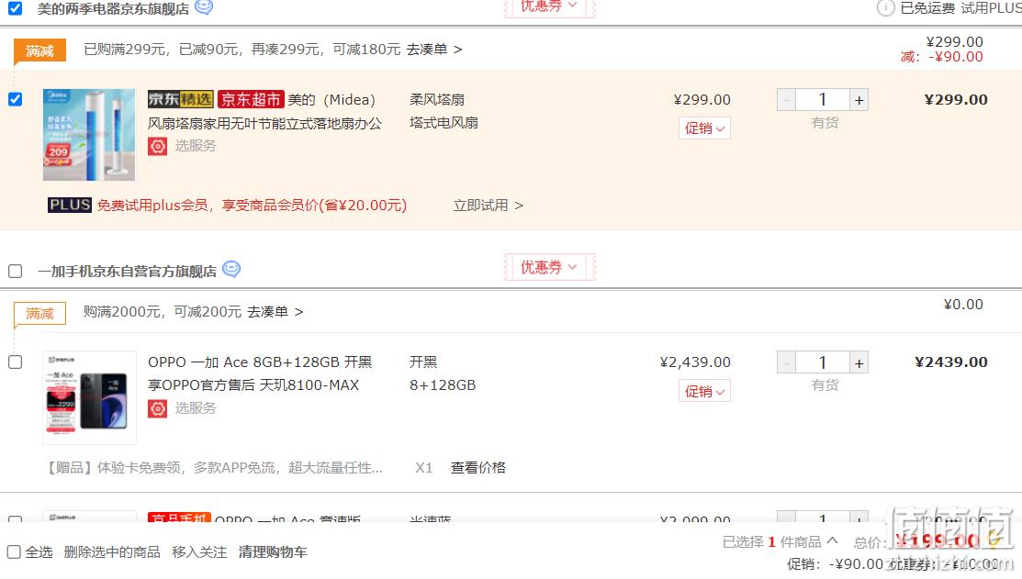Viewport: 1022px width, 579px height.
Task: Click the 塔式电风扇 variant text
Action: pyautogui.click(x=444, y=122)
